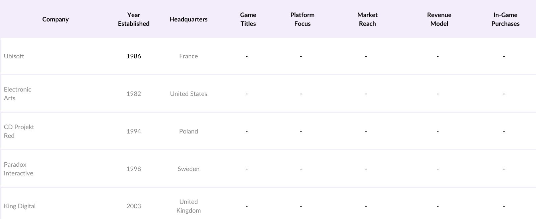Click the 1986 year cell
Screen dimensions: 536x219
click(x=133, y=56)
